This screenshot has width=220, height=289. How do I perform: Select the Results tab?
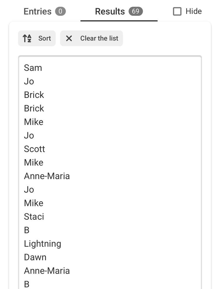click(110, 12)
